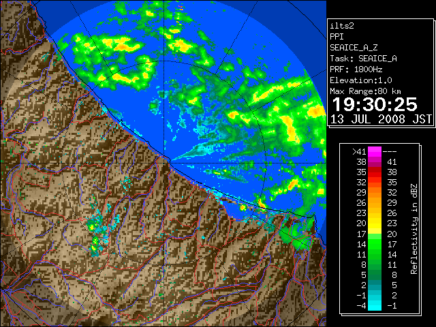Image resolution: width=436 pixels, height=327 pixels.
Task: Click the 'PPI' scan type label
Action: point(337,37)
